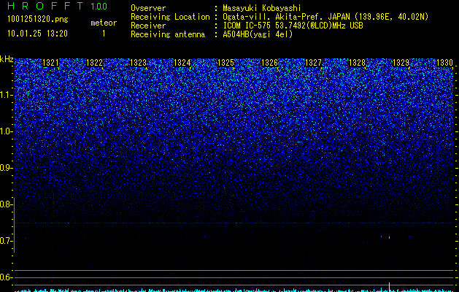459x292 pixels.
Task: Click the A504HB(yagi 4el) antenna text
Action: [258, 34]
